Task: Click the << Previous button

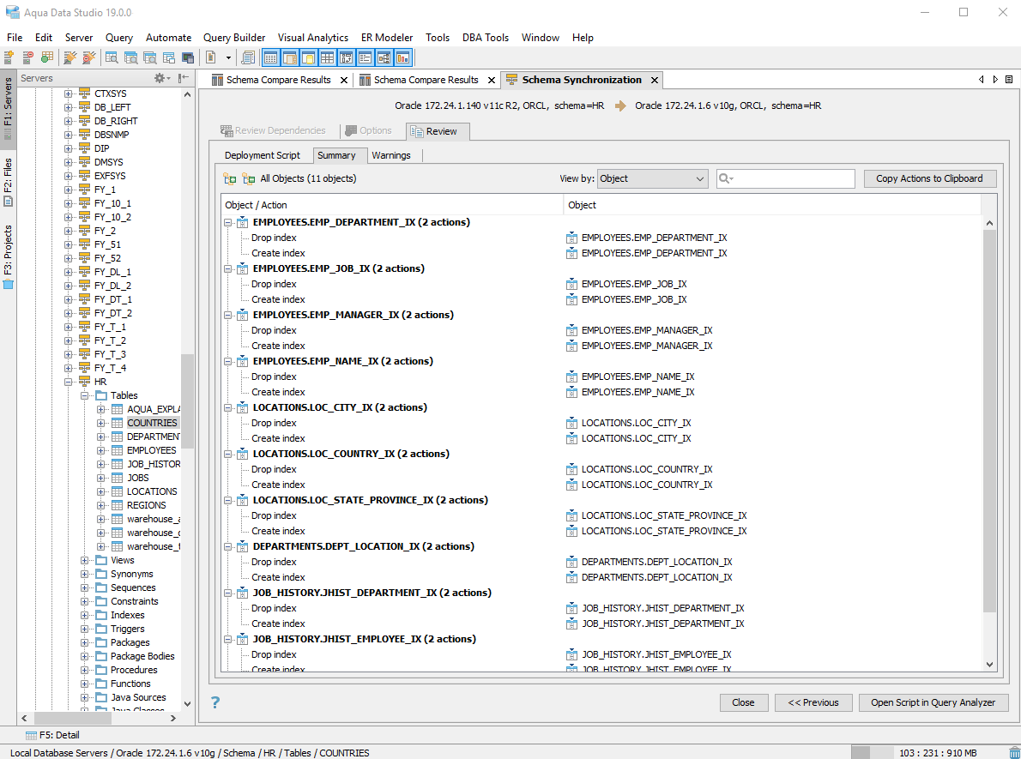Action: tap(813, 702)
